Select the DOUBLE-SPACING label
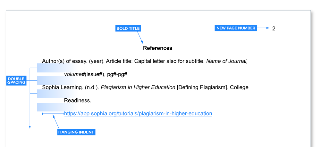The height and width of the screenshot is (147, 321). coord(16,81)
